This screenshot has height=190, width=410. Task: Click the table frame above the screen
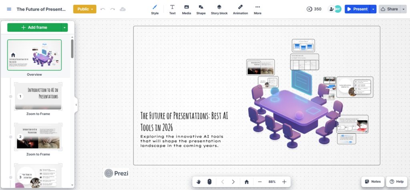pos(305,62)
